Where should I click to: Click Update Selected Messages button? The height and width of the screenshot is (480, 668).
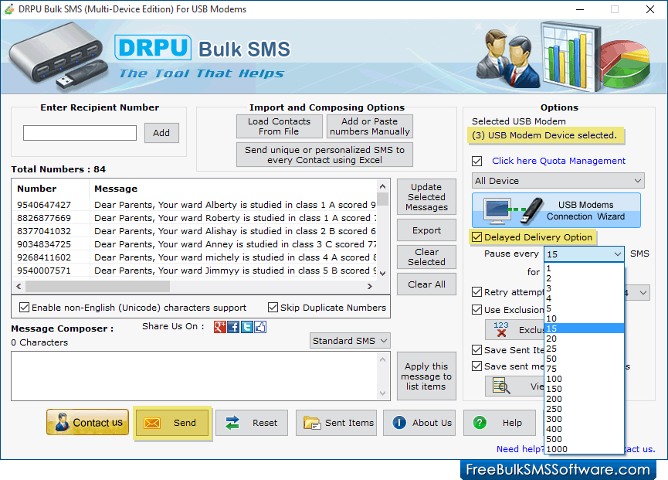click(426, 197)
